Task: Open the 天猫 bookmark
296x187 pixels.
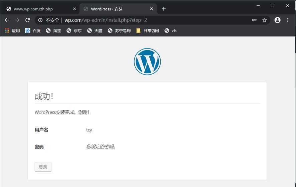Action: coord(95,31)
